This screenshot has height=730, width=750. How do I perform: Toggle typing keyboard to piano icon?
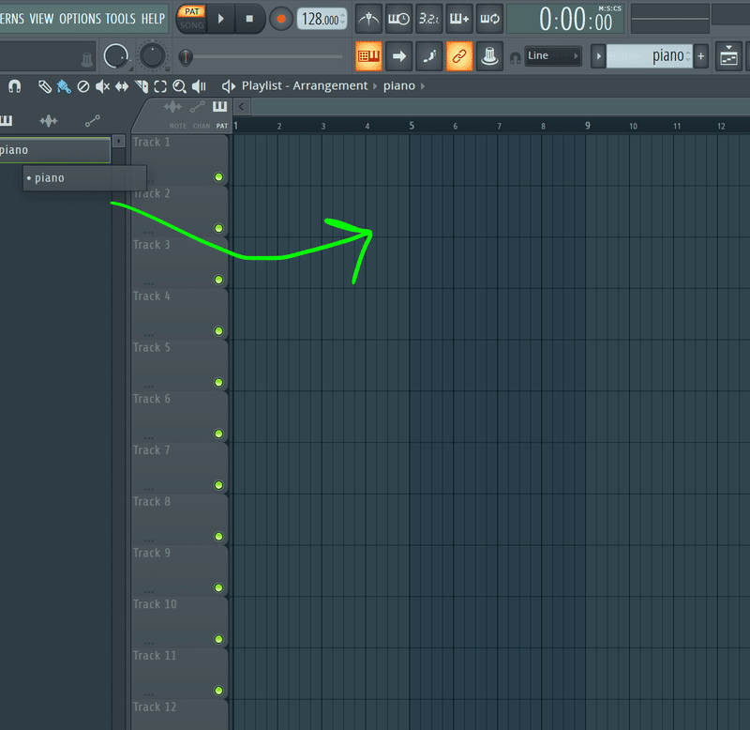pos(368,56)
